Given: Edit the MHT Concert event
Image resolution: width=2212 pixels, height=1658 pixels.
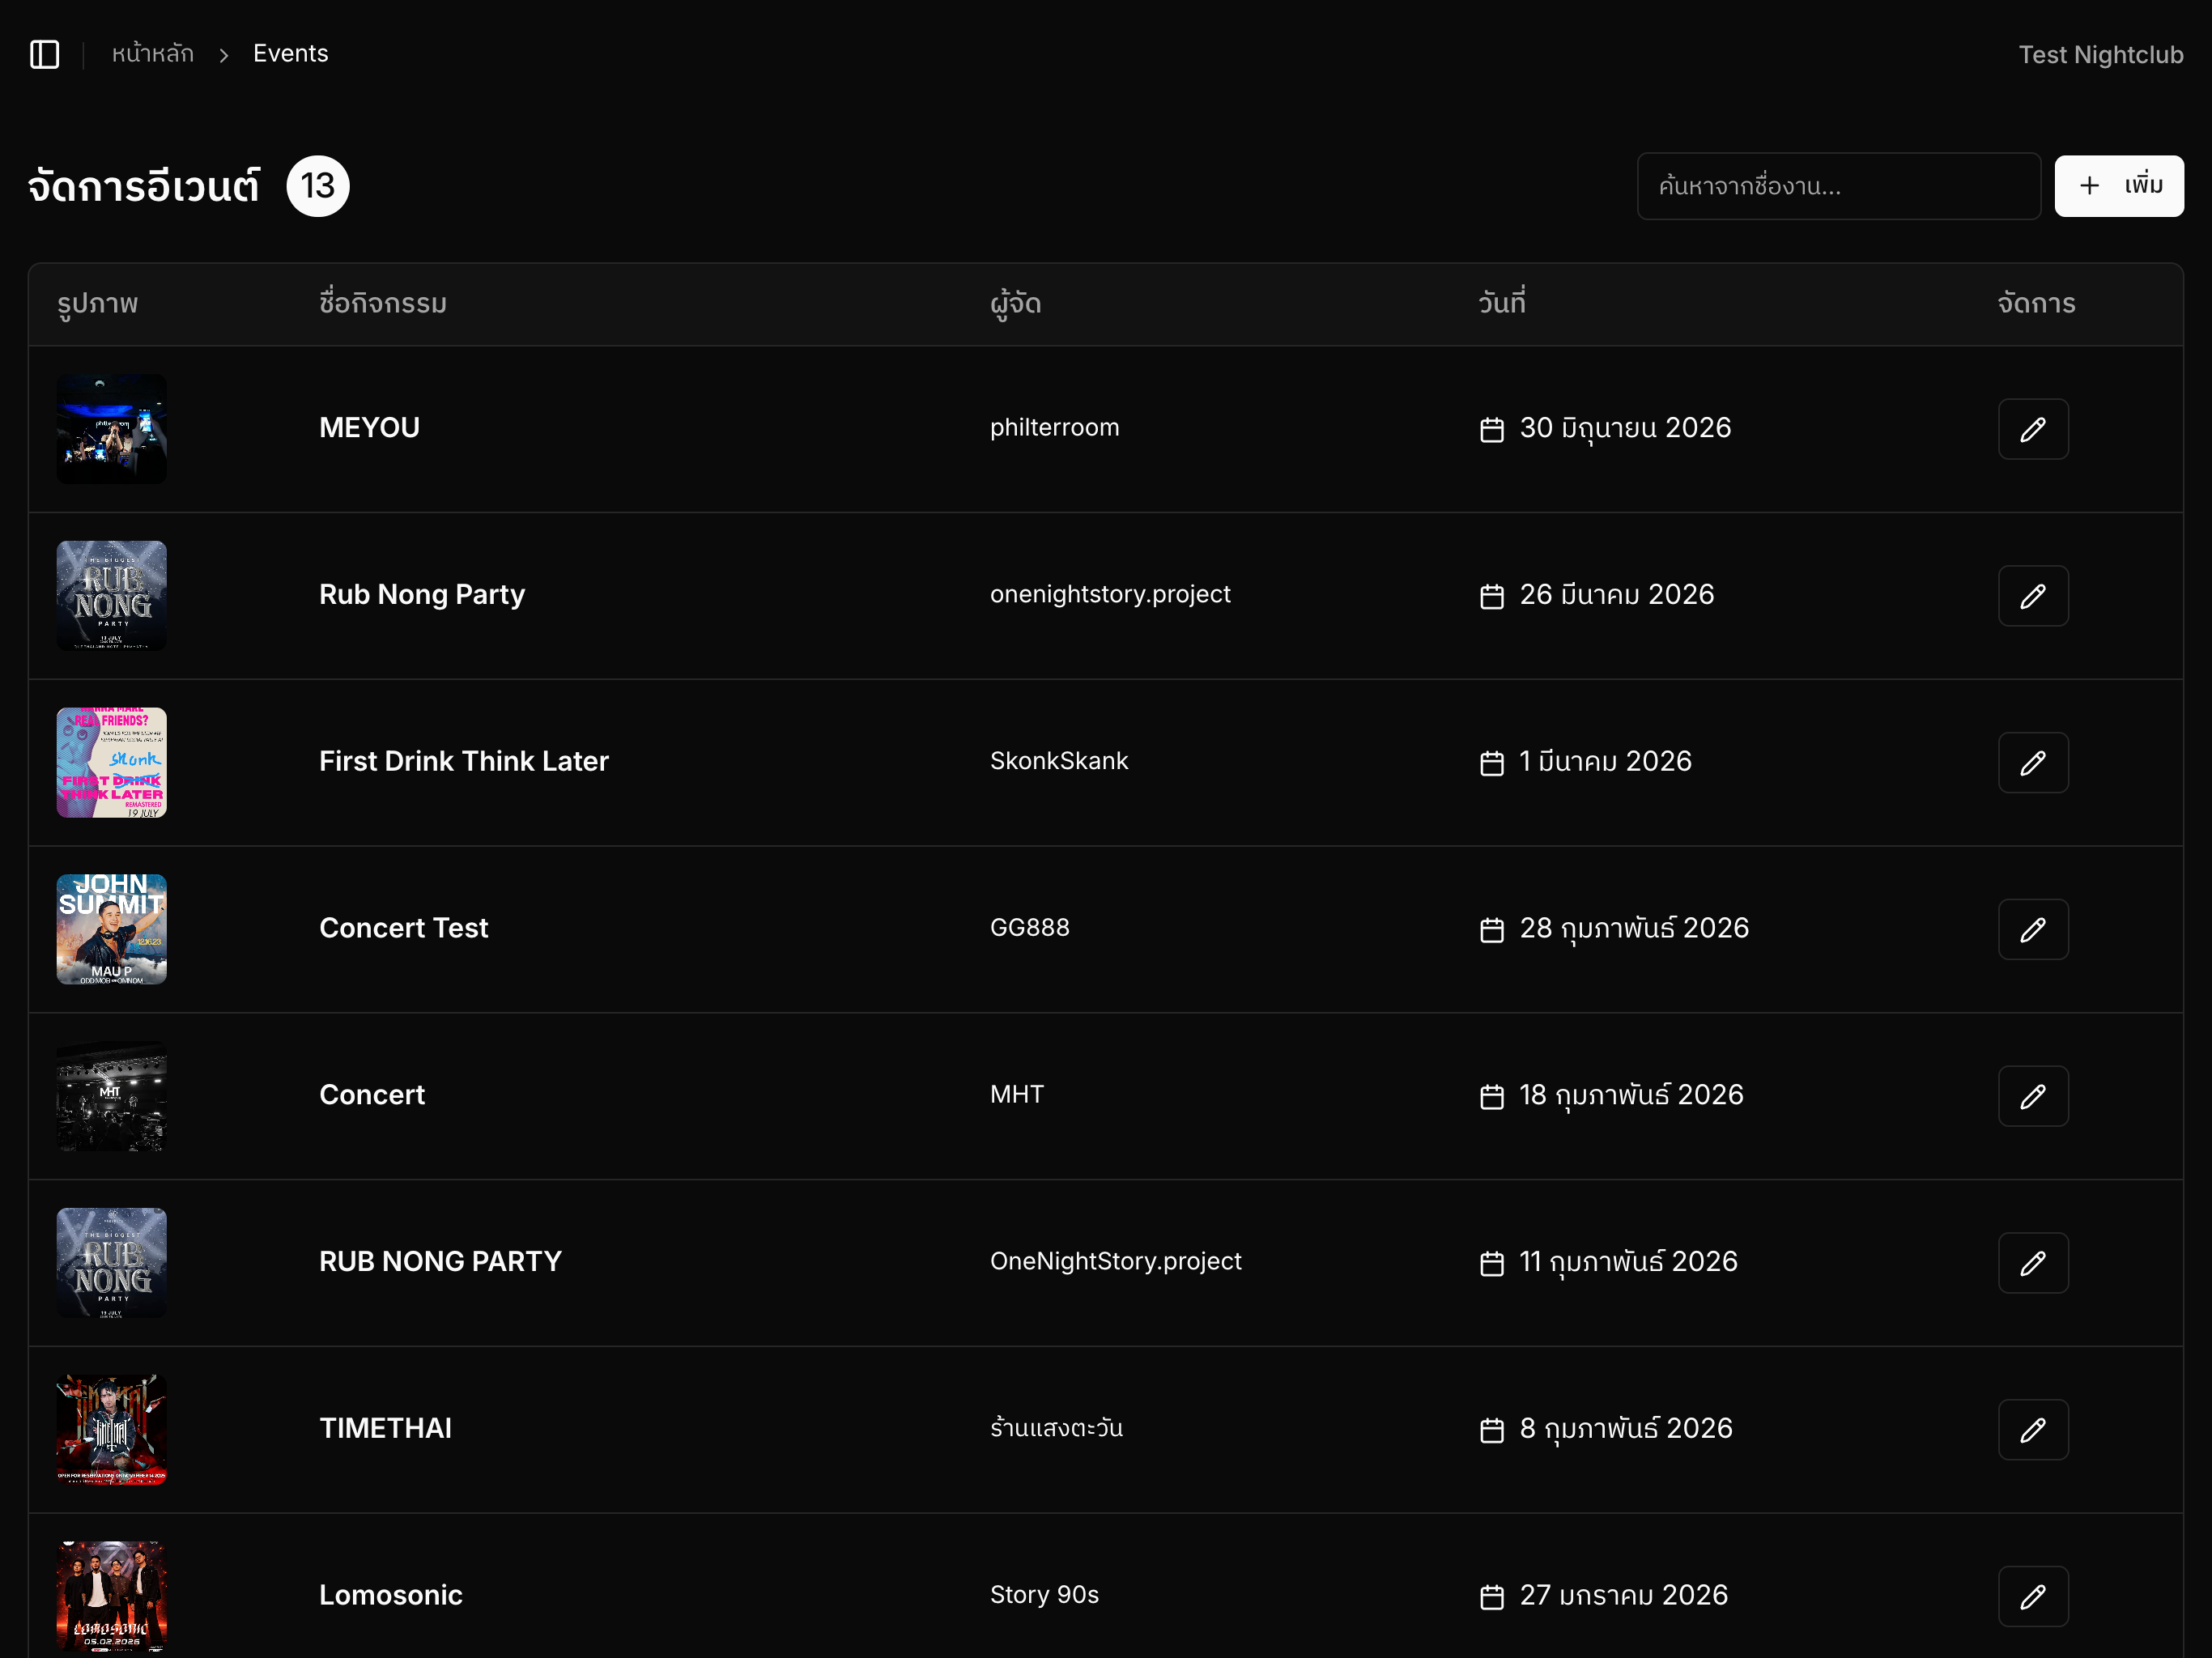Looking at the screenshot, I should 2033,1096.
